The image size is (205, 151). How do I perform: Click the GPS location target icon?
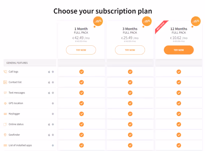(x=5, y=103)
